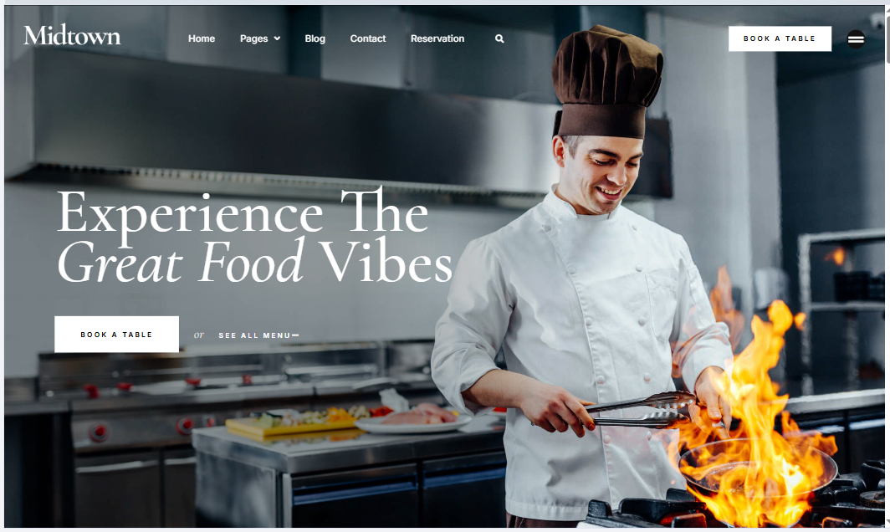The image size is (890, 532).
Task: Go to the Home nav item
Action: tap(202, 38)
